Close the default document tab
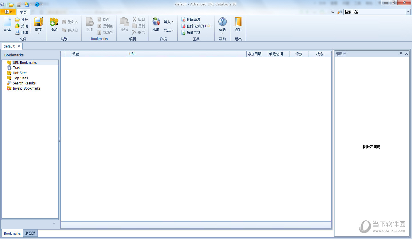Screen dimensions: 412x239 tap(19, 46)
